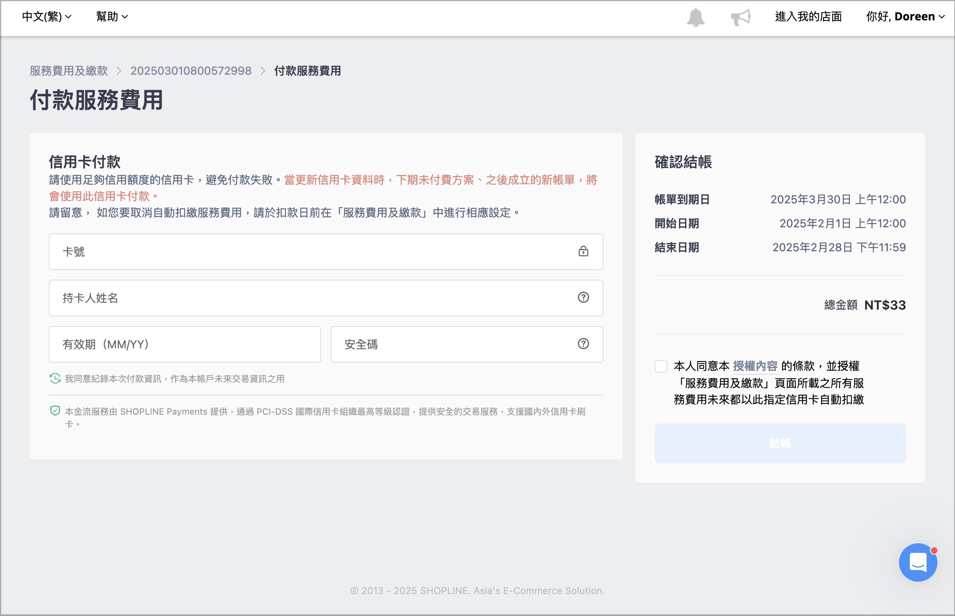Open the 授權內容 authorization terms link

pyautogui.click(x=755, y=366)
